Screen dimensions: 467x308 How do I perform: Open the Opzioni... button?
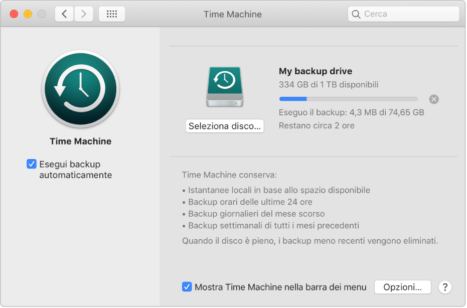coord(403,287)
